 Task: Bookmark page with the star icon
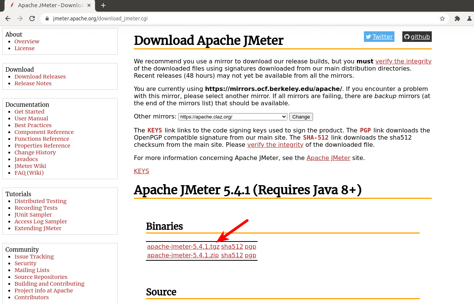tap(442, 18)
